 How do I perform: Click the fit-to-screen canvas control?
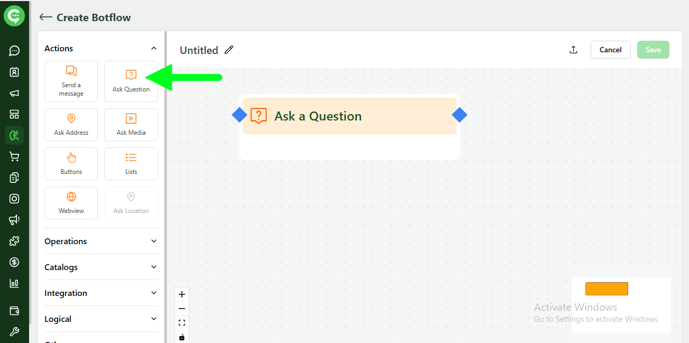point(182,322)
